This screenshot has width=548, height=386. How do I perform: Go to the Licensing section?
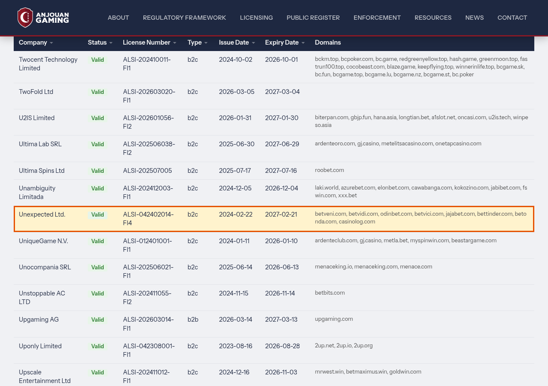(256, 18)
